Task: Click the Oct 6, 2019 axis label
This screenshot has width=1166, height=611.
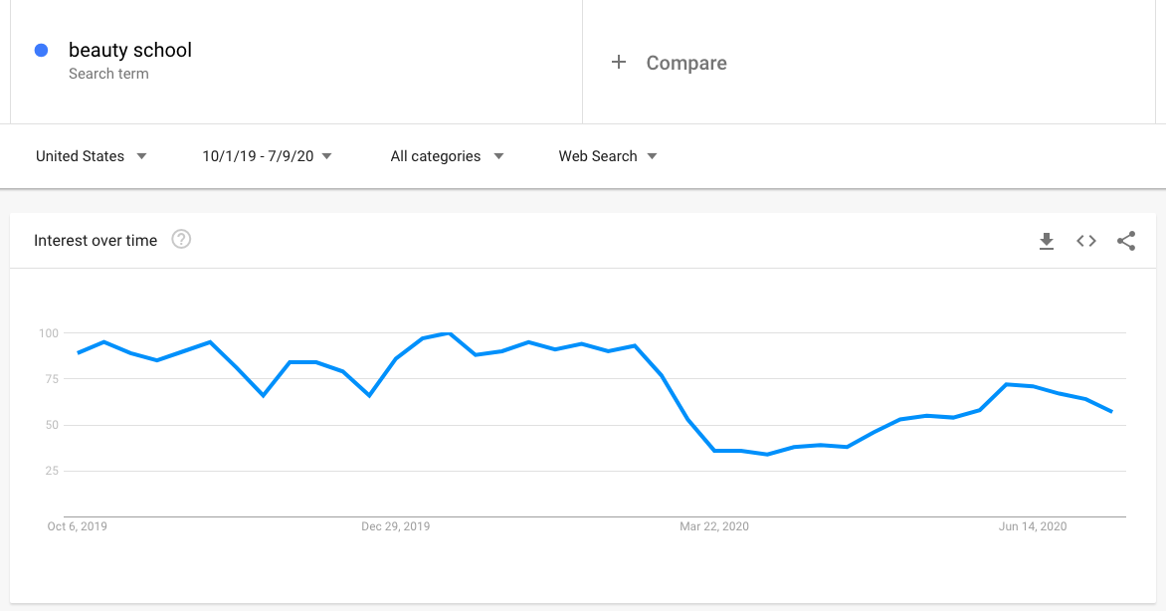Action: 78,526
